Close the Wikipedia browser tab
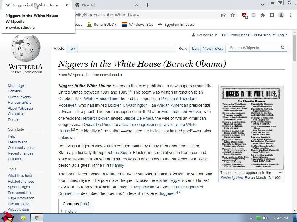Viewport: 297px width, 222px height. click(x=67, y=5)
